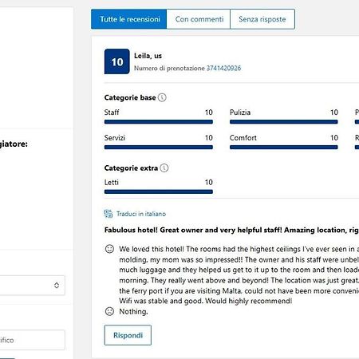359x359 pixels.
Task: Click the Rispondi button
Action: pyautogui.click(x=128, y=335)
